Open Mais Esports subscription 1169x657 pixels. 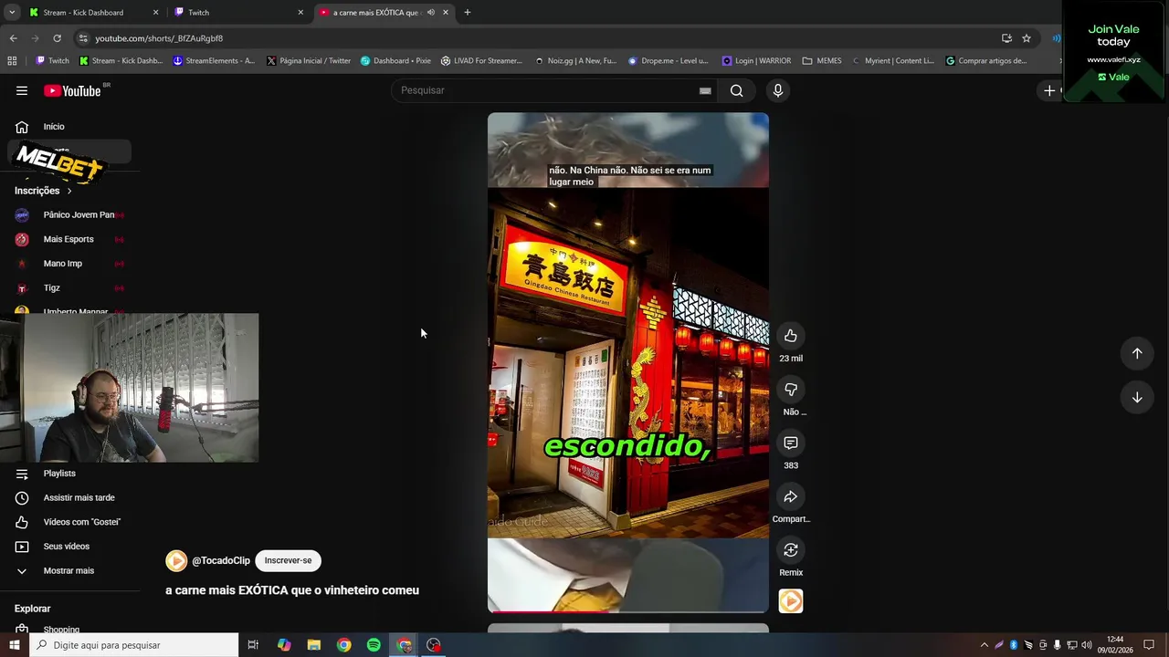[x=69, y=239]
